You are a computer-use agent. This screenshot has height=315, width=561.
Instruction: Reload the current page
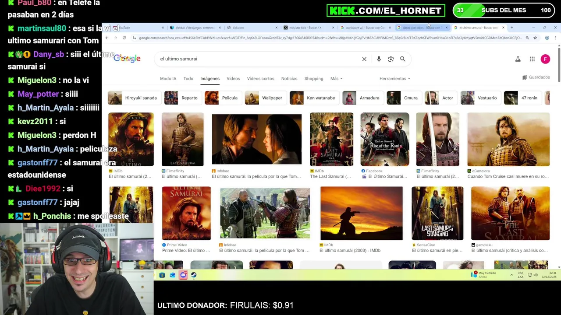pos(124,38)
